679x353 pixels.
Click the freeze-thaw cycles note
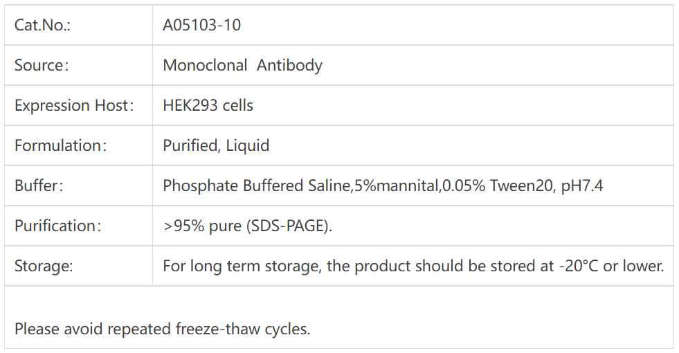click(x=163, y=329)
